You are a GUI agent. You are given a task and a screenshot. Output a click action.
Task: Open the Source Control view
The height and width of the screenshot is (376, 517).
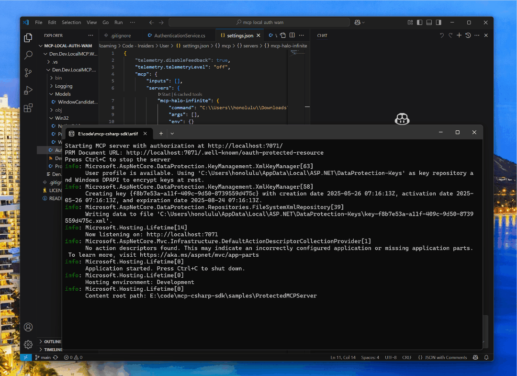pos(28,72)
